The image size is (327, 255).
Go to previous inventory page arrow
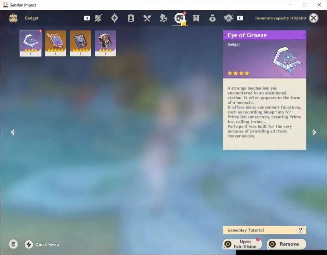13,132
